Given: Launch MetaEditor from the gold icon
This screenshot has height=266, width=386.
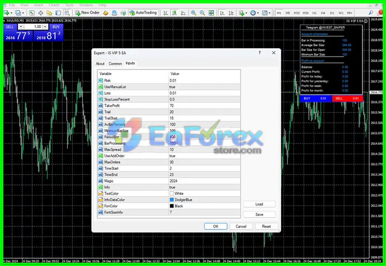Looking at the screenshot, I should (x=106, y=13).
